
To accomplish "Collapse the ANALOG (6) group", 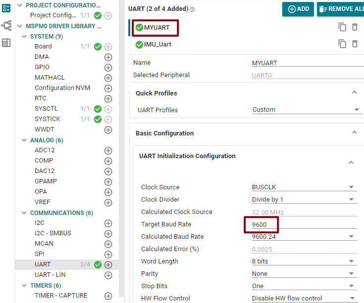I will pos(24,140).
